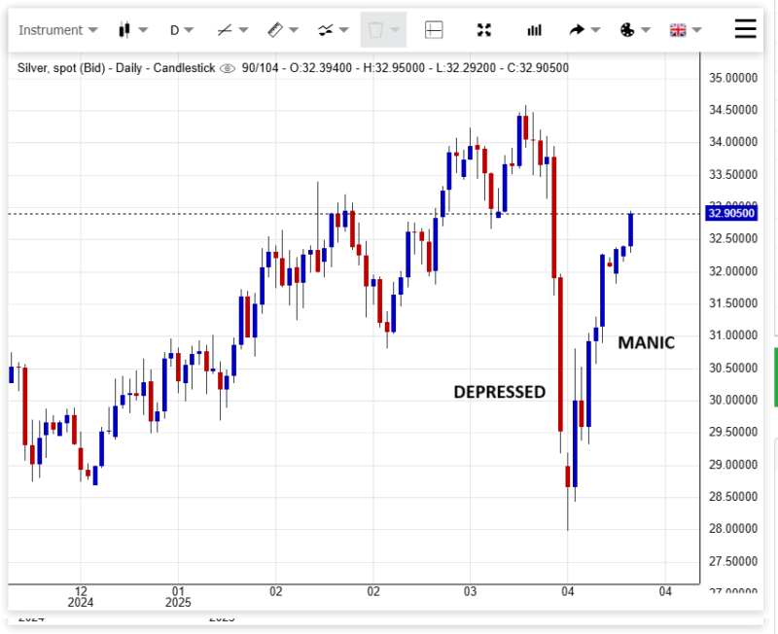Toggle the eye visibility icon for Silver

coord(228,68)
